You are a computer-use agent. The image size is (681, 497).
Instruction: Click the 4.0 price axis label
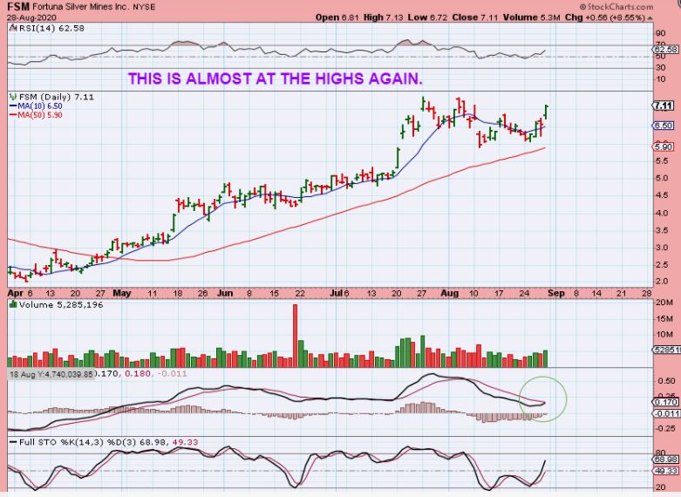point(662,213)
